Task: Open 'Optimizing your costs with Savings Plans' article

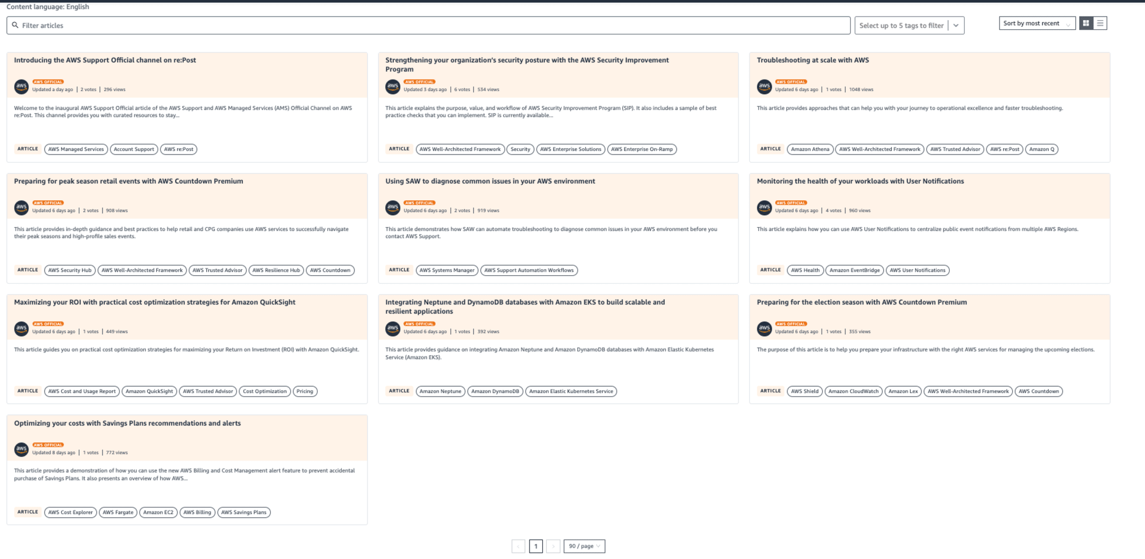Action: coord(127,423)
